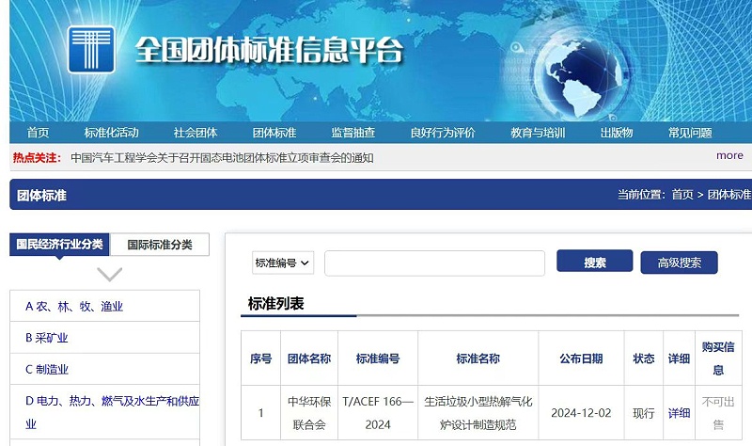The width and height of the screenshot is (752, 446).
Task: Switch to the 国民经济行业分类 tab
Action: pyautogui.click(x=59, y=245)
